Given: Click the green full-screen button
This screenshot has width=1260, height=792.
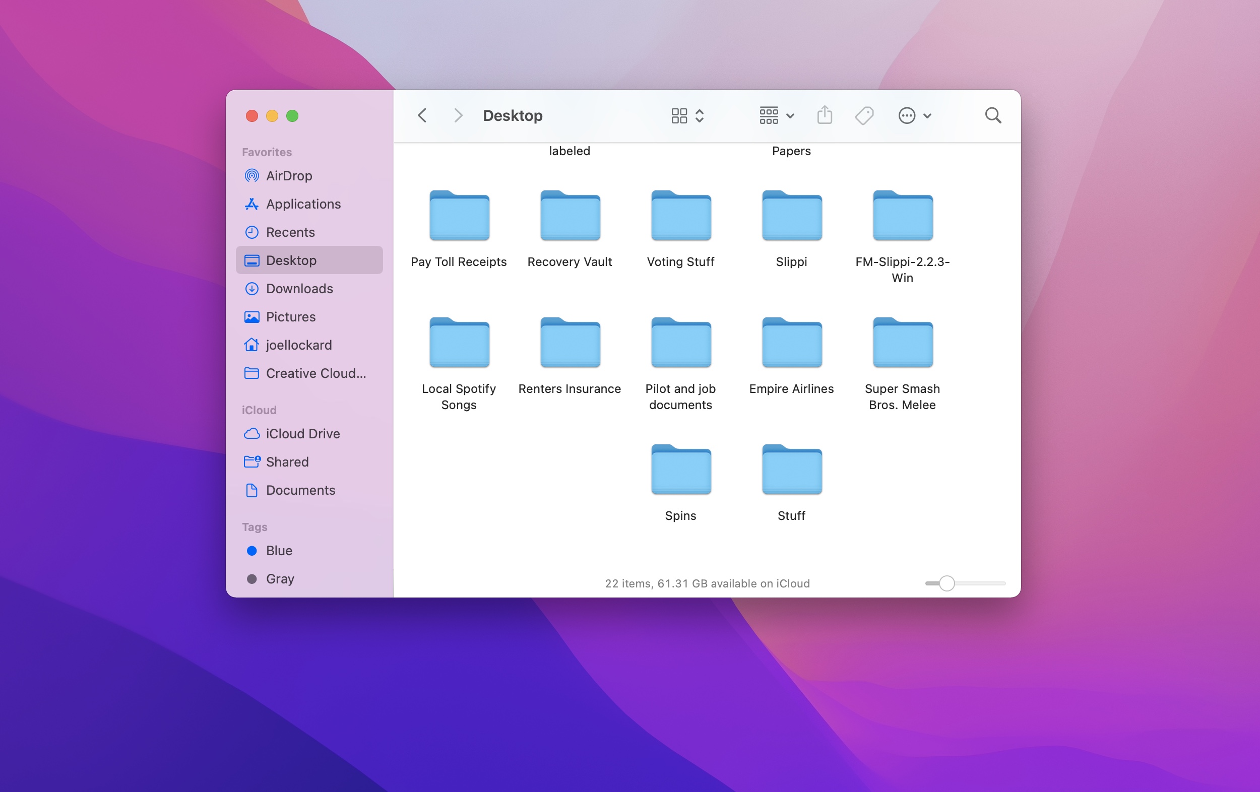Looking at the screenshot, I should 292,115.
